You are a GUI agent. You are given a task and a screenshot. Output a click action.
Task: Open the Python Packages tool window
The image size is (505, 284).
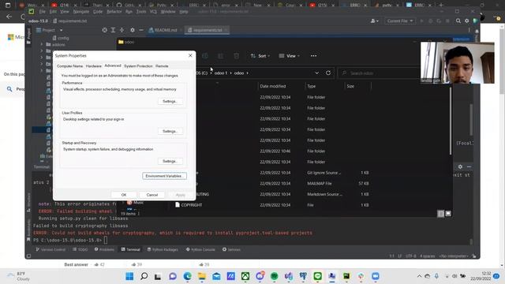(163, 249)
